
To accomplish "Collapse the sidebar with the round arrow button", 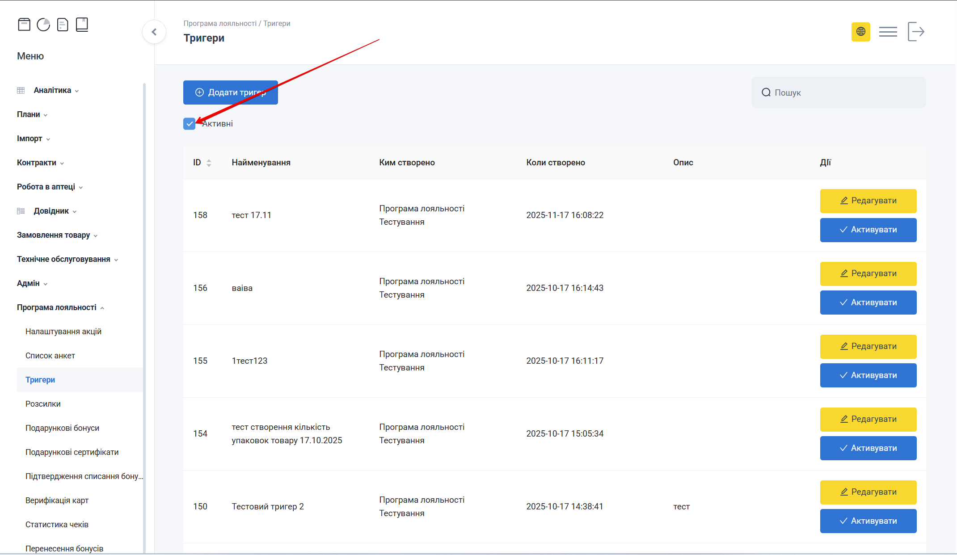I will pyautogui.click(x=154, y=32).
